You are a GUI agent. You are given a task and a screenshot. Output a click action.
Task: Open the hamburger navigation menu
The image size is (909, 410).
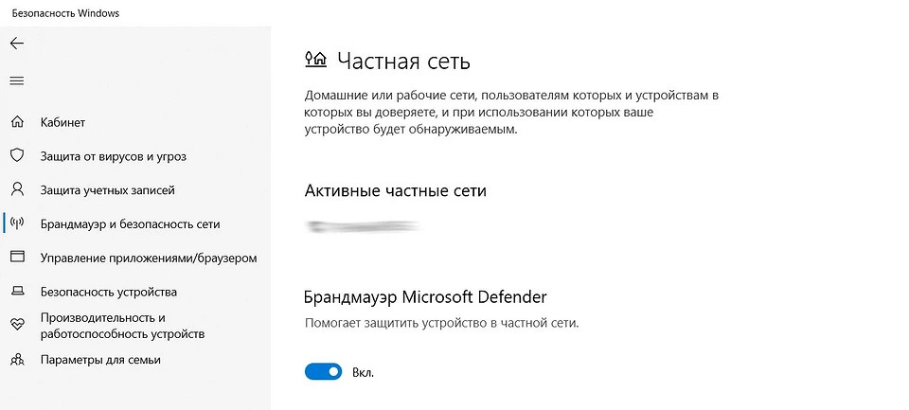point(17,80)
